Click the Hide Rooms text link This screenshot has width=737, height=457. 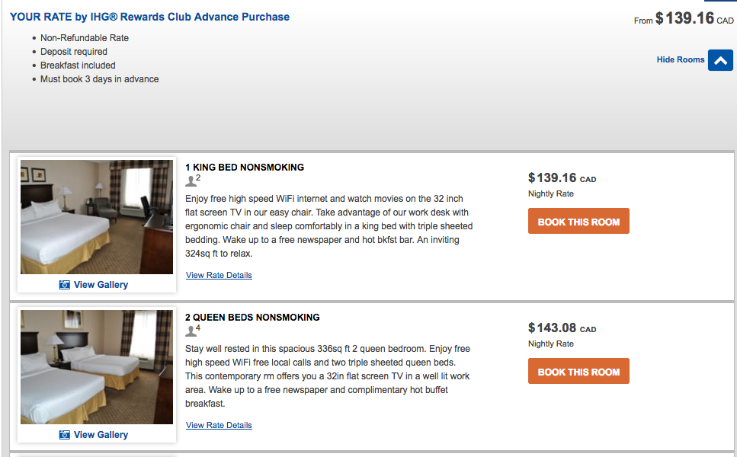(680, 59)
